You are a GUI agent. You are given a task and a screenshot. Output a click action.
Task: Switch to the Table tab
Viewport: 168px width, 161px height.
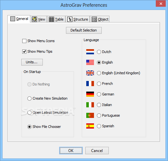(56, 19)
